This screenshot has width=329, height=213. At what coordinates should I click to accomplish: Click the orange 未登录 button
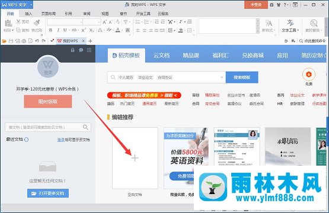click(255, 4)
